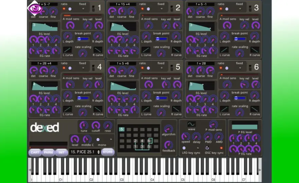Click operator 4 R curve icon
The image size is (299, 183).
(x=98, y=109)
